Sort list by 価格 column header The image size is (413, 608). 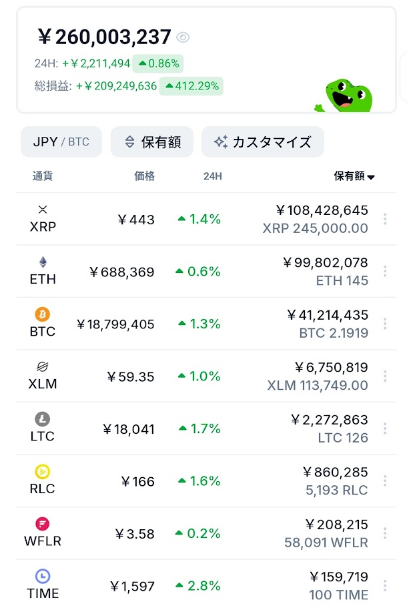click(144, 176)
